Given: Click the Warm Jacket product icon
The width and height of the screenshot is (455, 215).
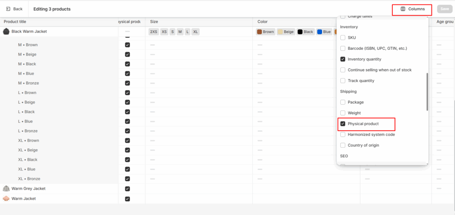Looking at the screenshot, I should click(6, 199).
